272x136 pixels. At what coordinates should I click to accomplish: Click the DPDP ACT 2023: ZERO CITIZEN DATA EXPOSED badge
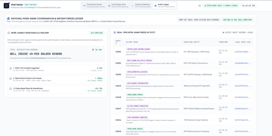[x=199, y=20]
